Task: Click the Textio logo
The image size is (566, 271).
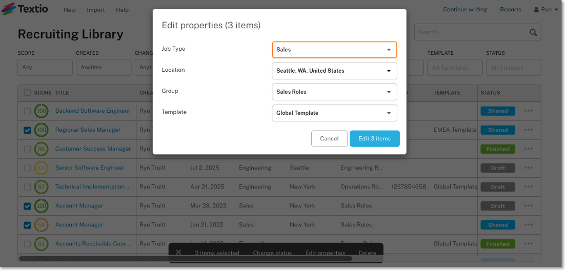Action: click(25, 9)
